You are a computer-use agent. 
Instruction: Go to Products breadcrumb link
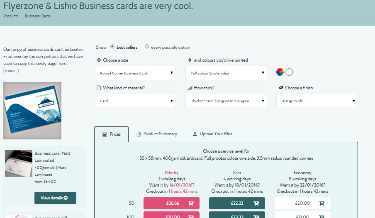tap(11, 16)
